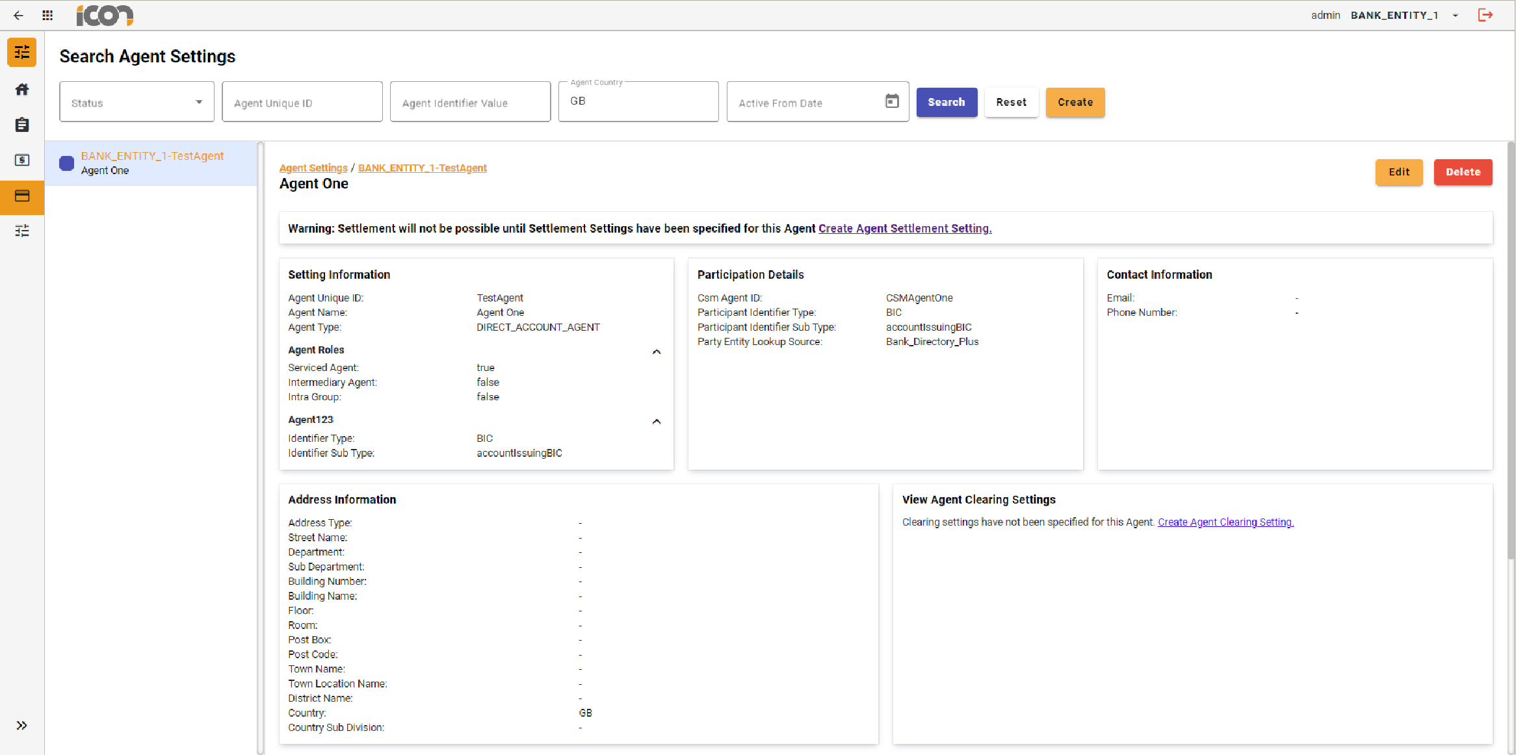Viewport: 1516px width, 755px height.
Task: Click the back arrow icon
Action: pos(18,16)
